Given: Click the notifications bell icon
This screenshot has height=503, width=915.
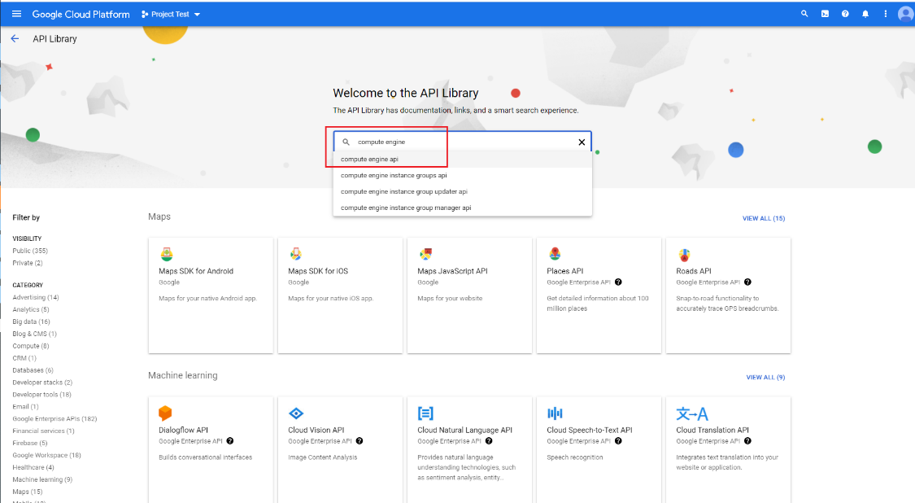Looking at the screenshot, I should (865, 13).
